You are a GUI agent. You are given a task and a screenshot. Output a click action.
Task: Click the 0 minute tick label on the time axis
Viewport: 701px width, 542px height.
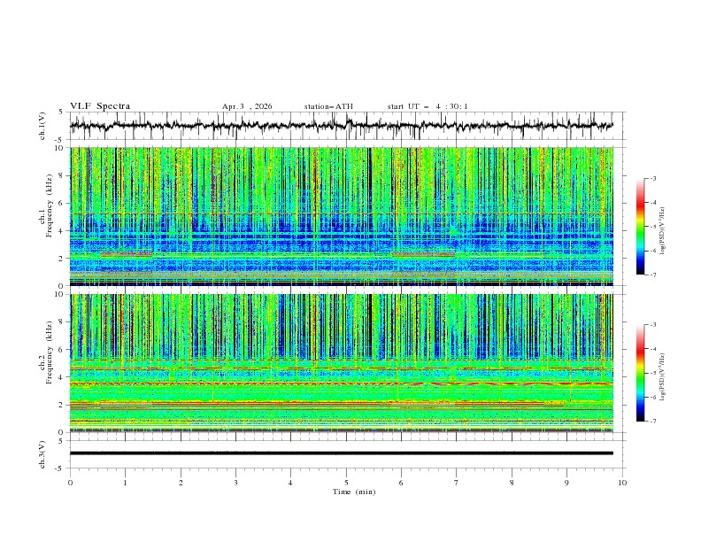tap(71, 482)
